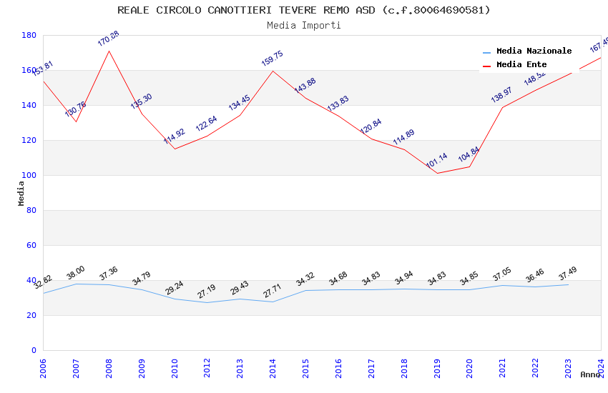Click the Media Nazionale data label 37.49

[x=568, y=274]
